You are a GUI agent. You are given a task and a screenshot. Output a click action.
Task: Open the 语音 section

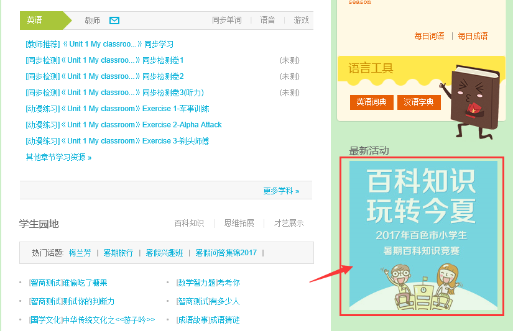coord(267,20)
